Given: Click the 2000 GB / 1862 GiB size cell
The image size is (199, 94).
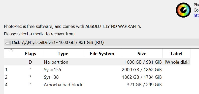Looking at the screenshot, I should pos(142,70).
